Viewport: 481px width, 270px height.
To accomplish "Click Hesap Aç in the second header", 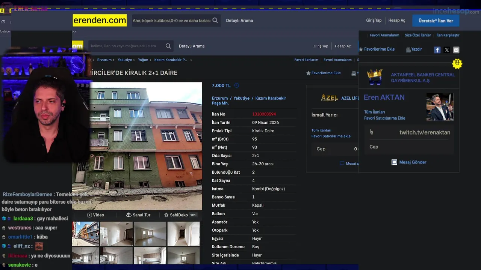I will click(343, 46).
